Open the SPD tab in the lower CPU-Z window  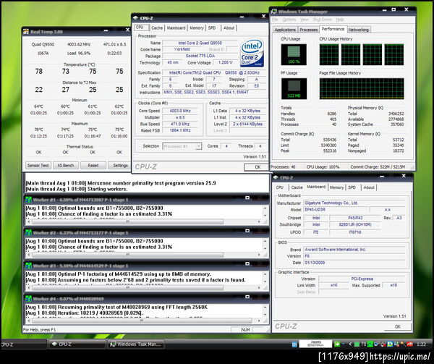[x=352, y=187]
